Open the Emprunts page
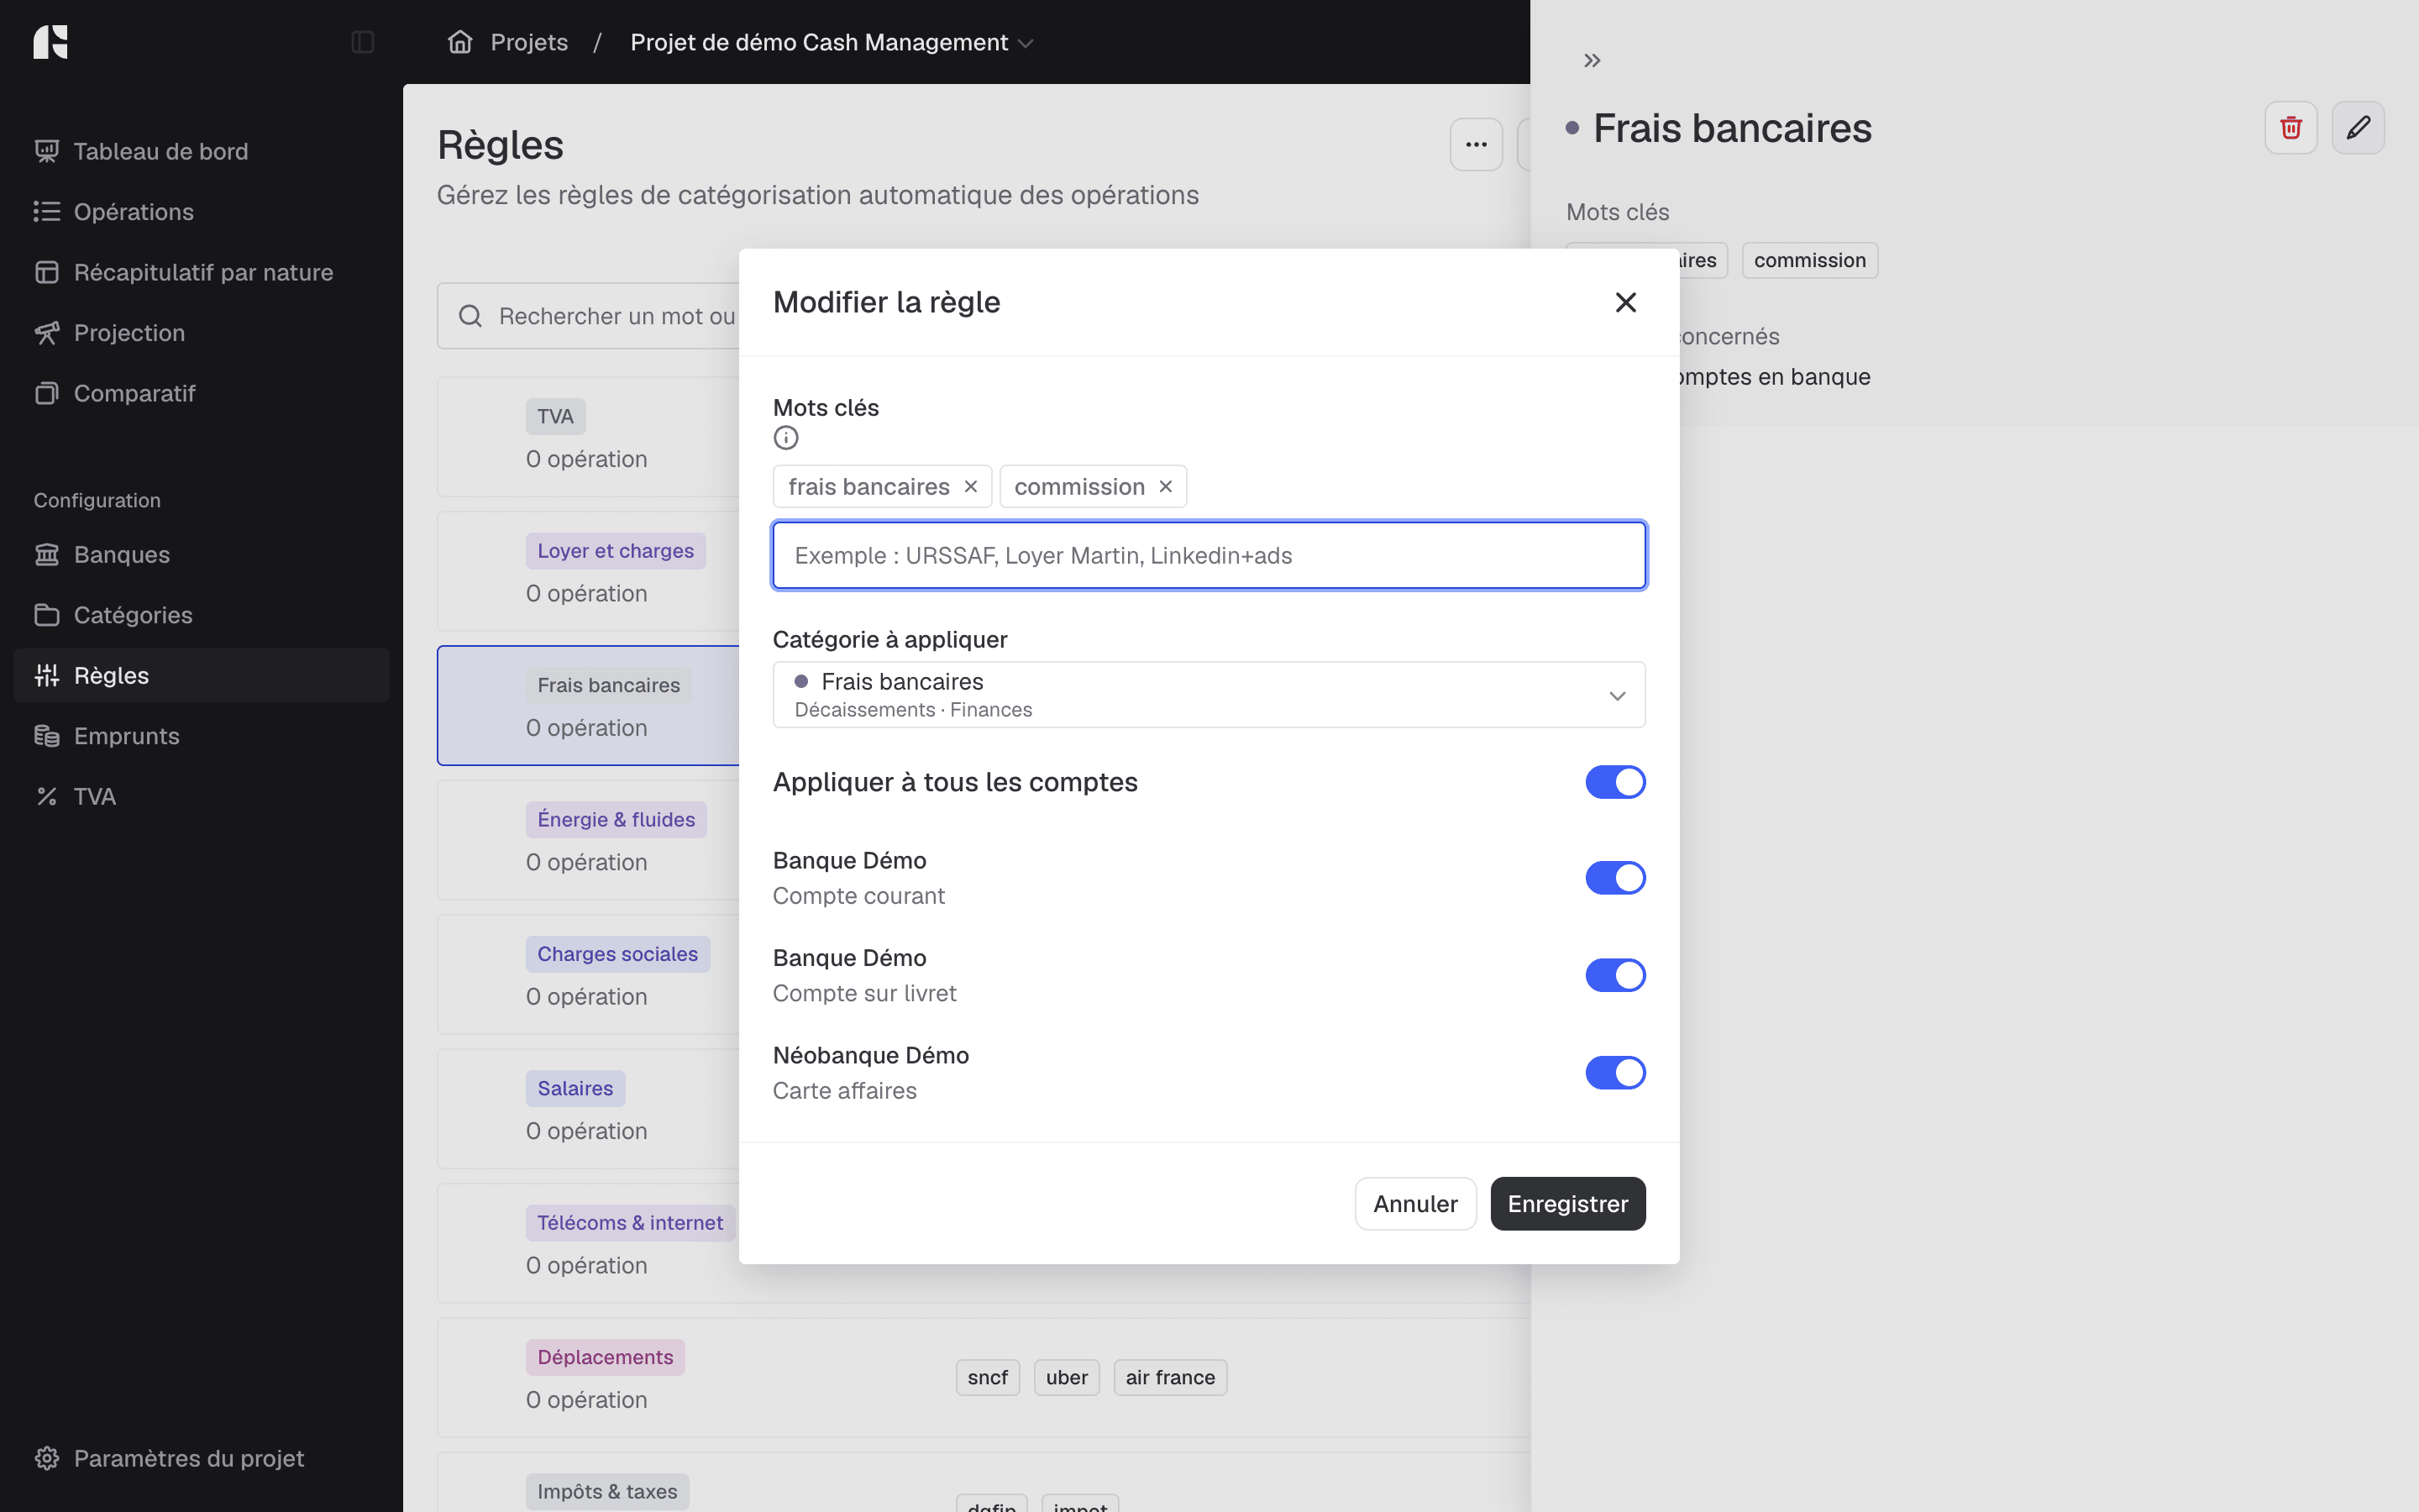The height and width of the screenshot is (1512, 2419). tap(201, 736)
